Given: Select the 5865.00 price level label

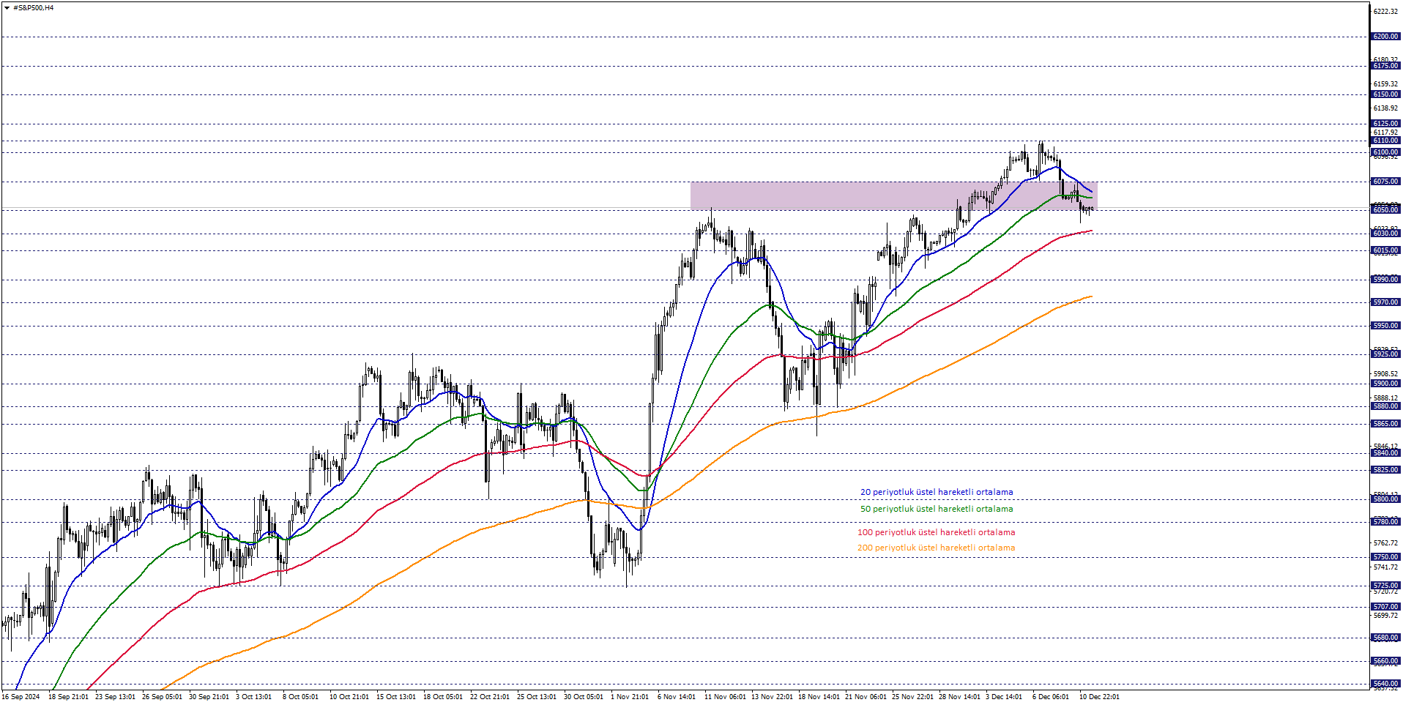Looking at the screenshot, I should [1385, 424].
